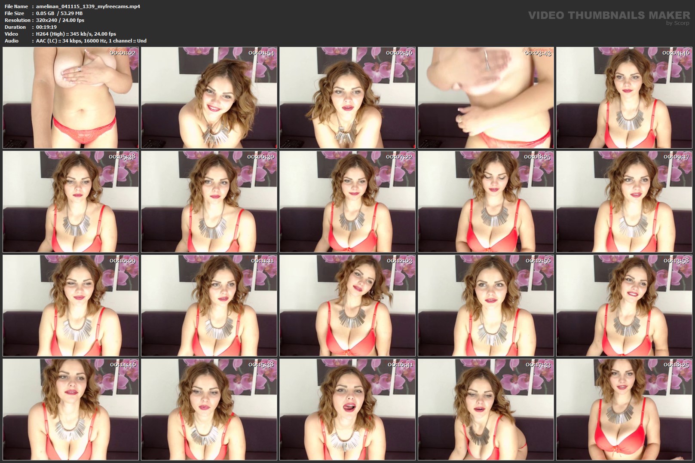Click the 00:06:30 timestamp label
The image size is (695, 463).
point(260,157)
